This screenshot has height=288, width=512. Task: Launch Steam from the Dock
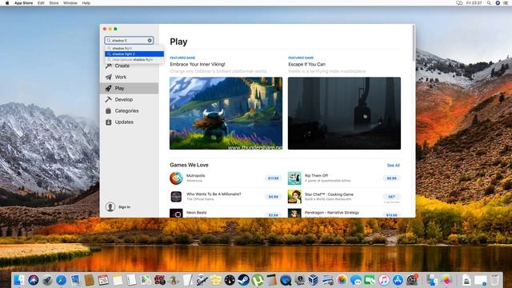click(243, 280)
